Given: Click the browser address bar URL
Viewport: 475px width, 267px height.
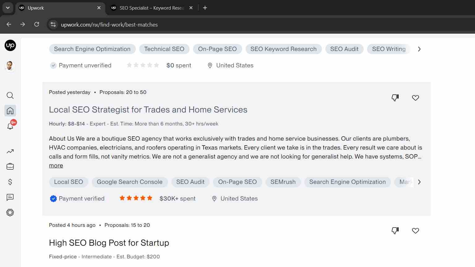Looking at the screenshot, I should pos(109,25).
